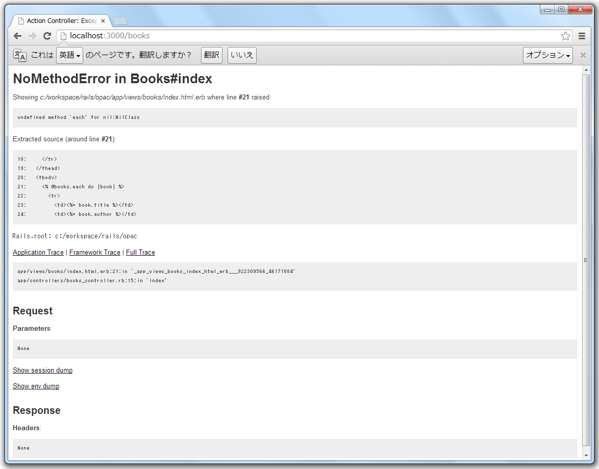Decline translation with いいえ button
Image resolution: width=599 pixels, height=469 pixels.
[x=242, y=55]
